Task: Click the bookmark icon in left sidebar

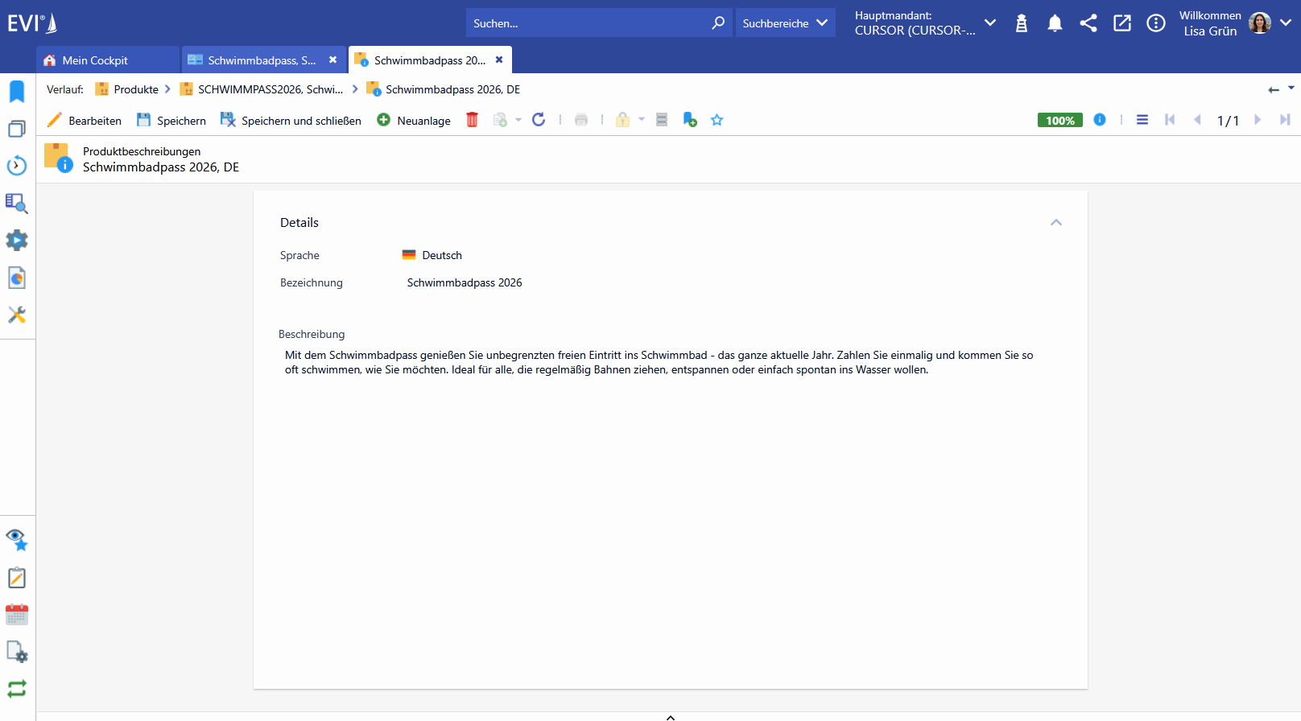Action: coord(17,91)
